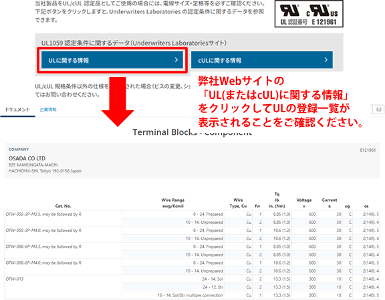Click the E121961 file number
The image size is (385, 300).
[368, 150]
